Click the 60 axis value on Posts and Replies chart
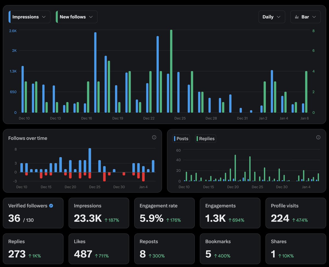This screenshot has width=329, height=267. pyautogui.click(x=178, y=150)
